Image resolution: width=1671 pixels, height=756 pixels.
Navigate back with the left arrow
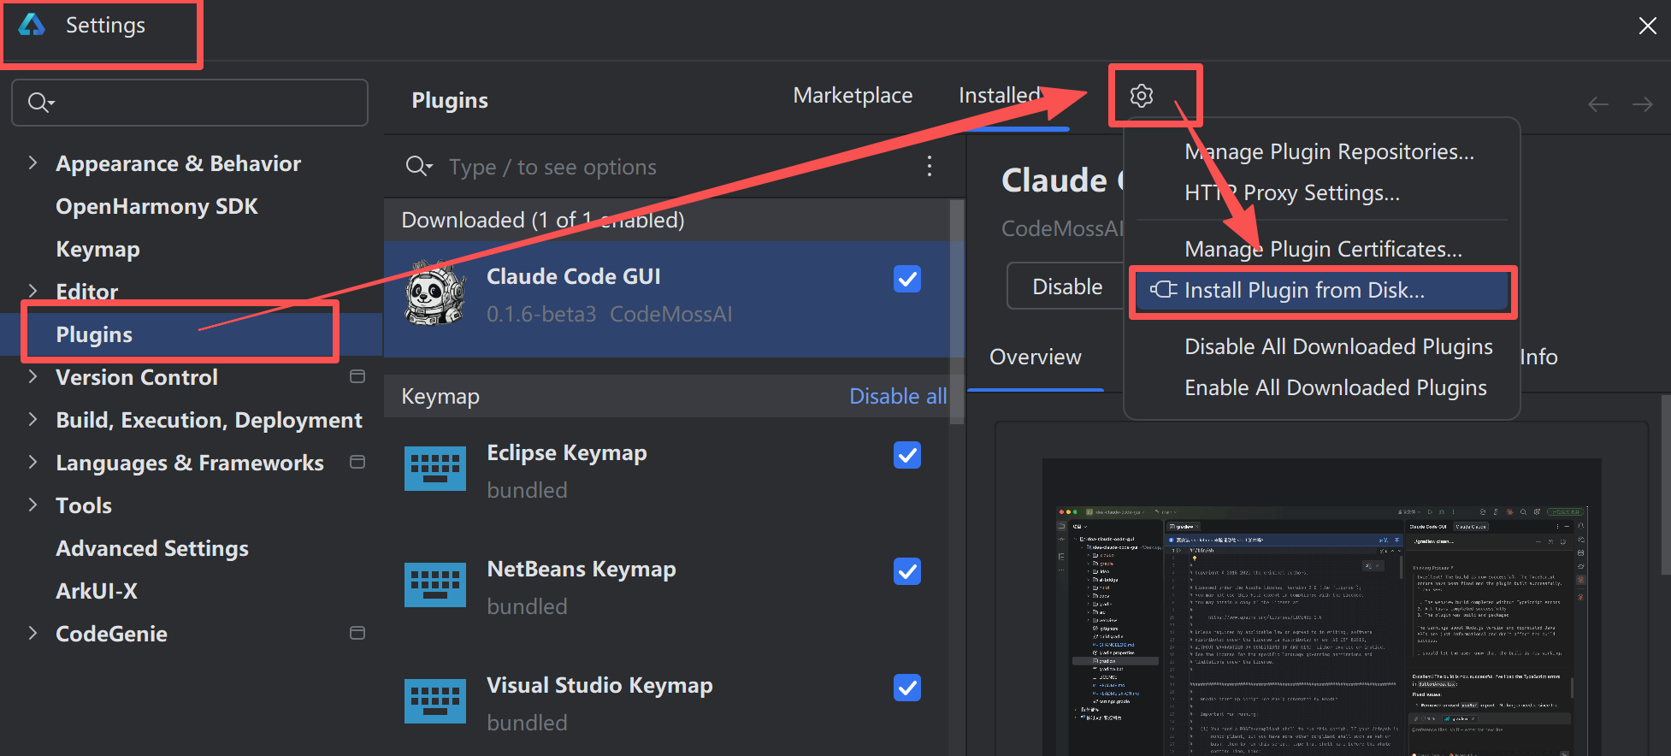point(1597,104)
